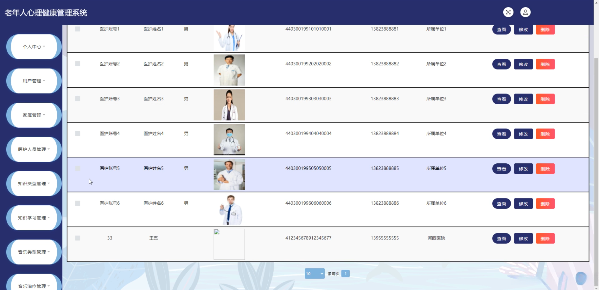The width and height of the screenshot is (599, 290).
Task: Delete the 医护账号5 record
Action: pyautogui.click(x=545, y=169)
